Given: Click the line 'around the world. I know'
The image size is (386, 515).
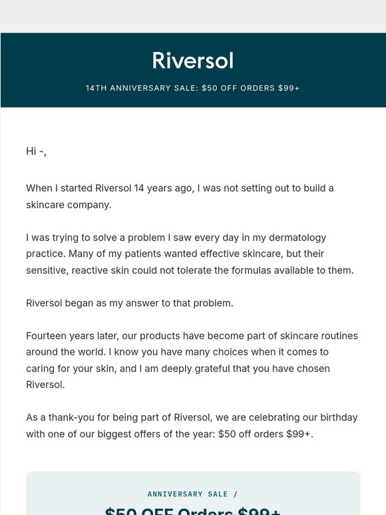Looking at the screenshot, I should click(178, 352).
